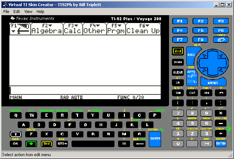
Task: Click the P letter key
Action: [155, 115]
